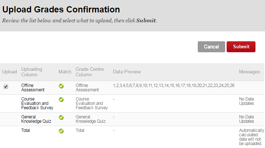Uncheck the Offline Assessment upload checkbox

coord(6,87)
